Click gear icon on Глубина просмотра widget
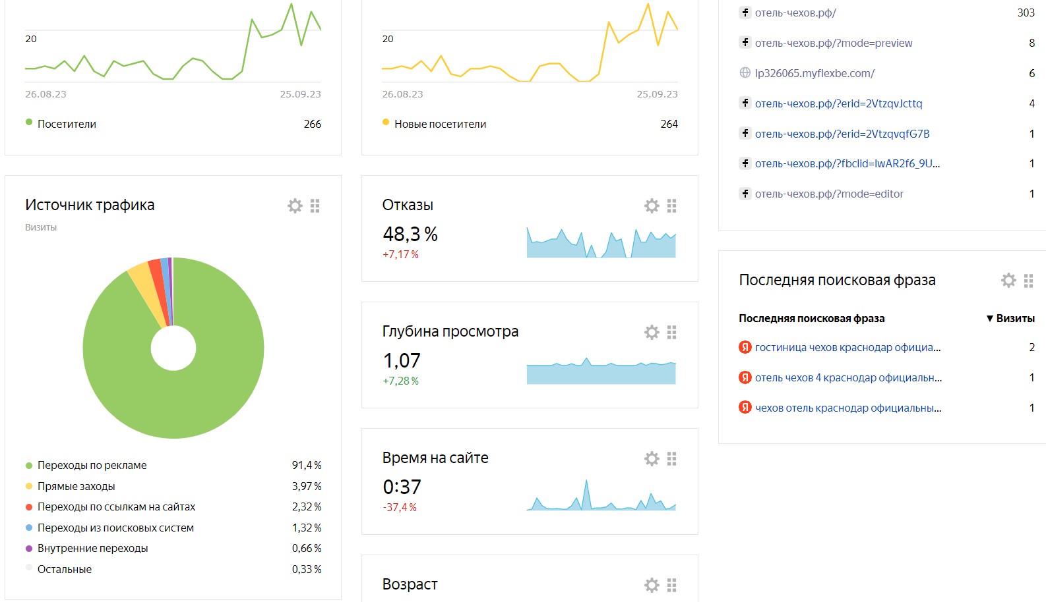The width and height of the screenshot is (1046, 602). (x=652, y=333)
